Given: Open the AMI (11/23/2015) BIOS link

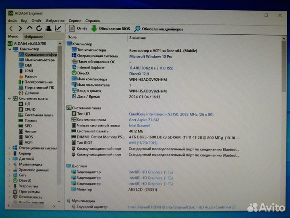Looking at the screenshot, I should pyautogui.click(x=143, y=143).
